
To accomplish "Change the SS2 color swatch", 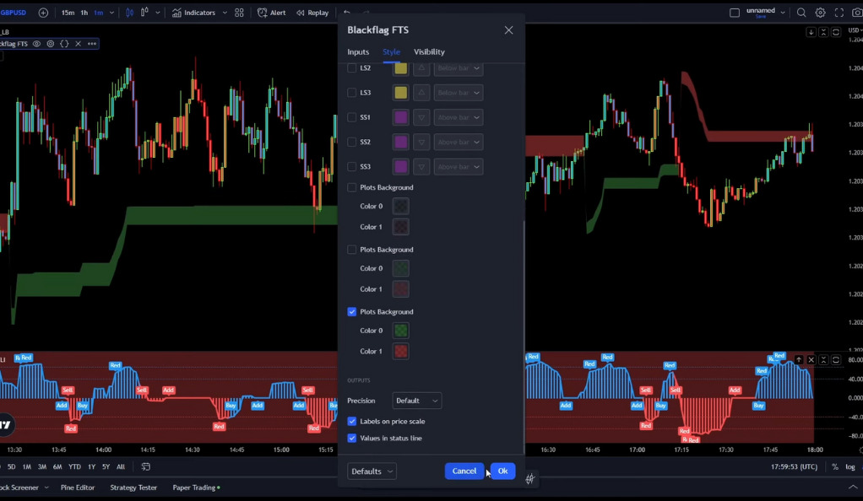I will coord(400,142).
